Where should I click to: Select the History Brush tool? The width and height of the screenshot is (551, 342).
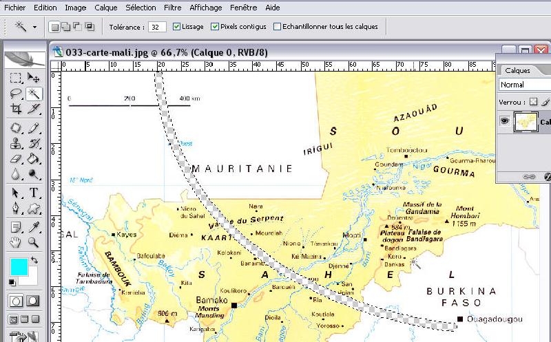[x=34, y=143]
